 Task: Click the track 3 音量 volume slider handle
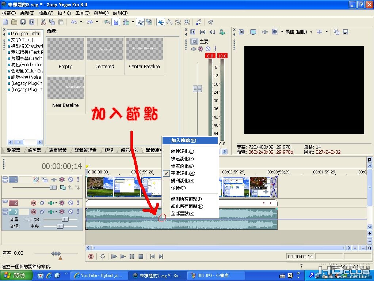pyautogui.click(x=65, y=219)
